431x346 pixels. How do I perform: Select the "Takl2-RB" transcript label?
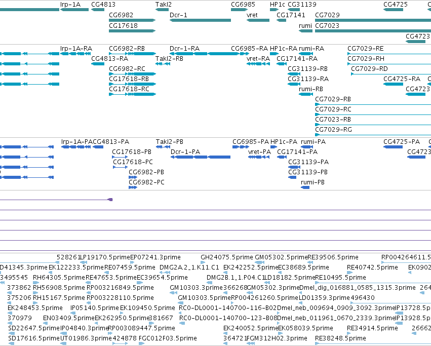169,59
